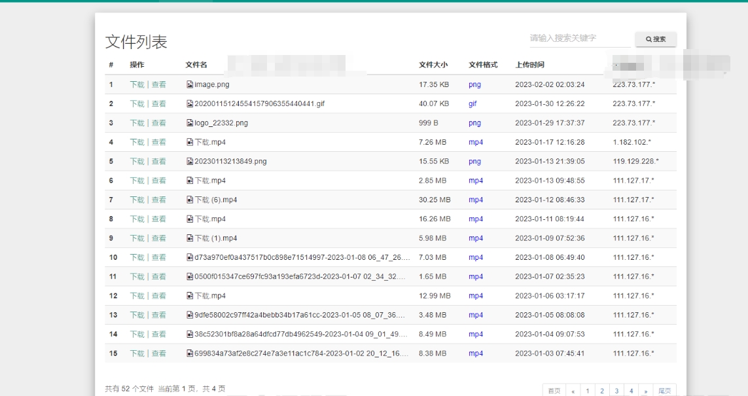Click the filename 20230113213849.png
748x396 pixels.
230,161
